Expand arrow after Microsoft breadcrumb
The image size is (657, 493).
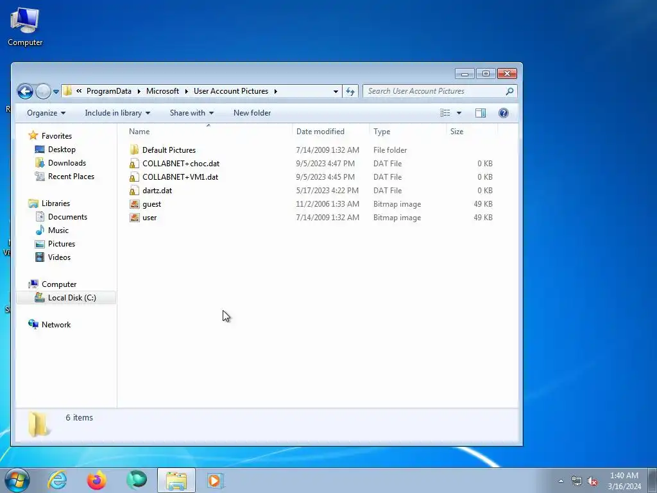(187, 91)
